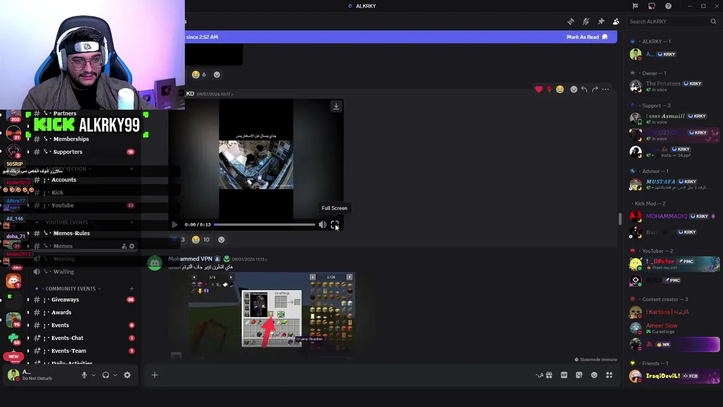Screen dimensions: 723x407
Task: Click the NEW unread mentions indicator
Action: [x=14, y=357]
